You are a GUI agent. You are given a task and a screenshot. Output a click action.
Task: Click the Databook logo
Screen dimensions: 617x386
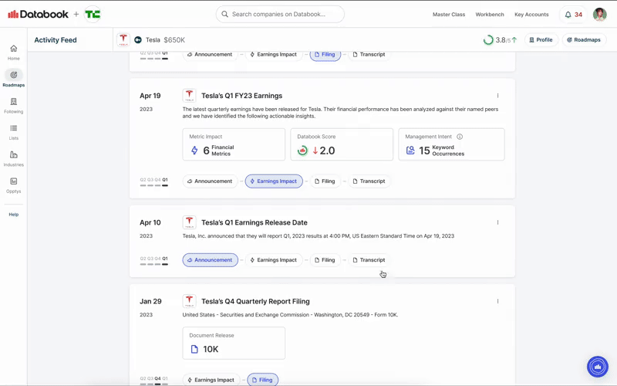[x=38, y=14]
